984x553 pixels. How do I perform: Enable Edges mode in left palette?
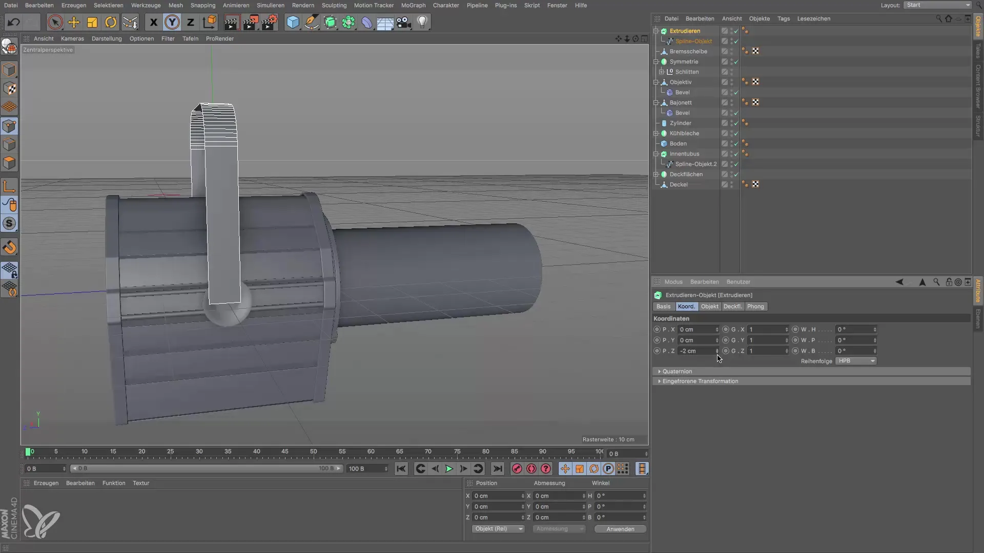tap(9, 144)
